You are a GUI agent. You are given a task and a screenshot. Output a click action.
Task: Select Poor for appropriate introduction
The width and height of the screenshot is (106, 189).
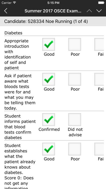point(75,44)
